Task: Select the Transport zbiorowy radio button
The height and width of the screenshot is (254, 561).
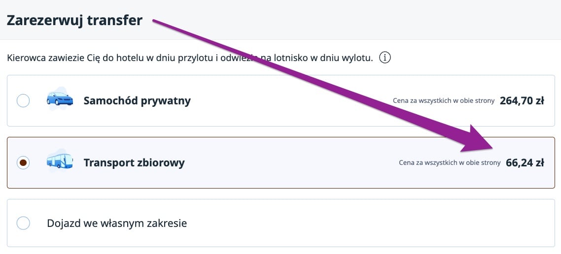Action: 23,162
